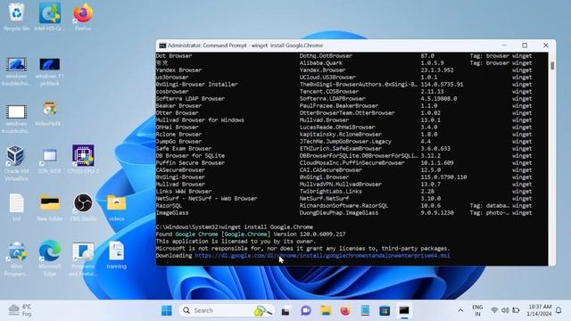Open the New folder desktop folder
Image resolution: width=571 pixels, height=321 pixels.
pyautogui.click(x=50, y=207)
